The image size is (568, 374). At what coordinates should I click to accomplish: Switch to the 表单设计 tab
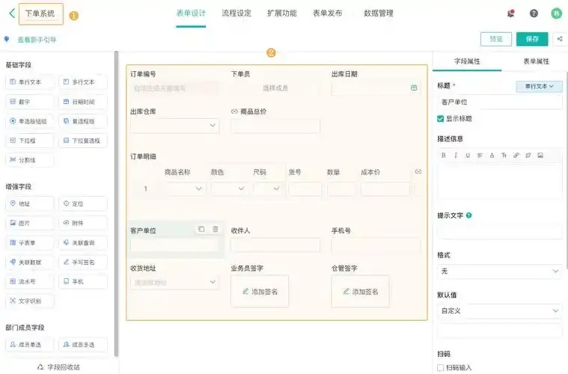tap(191, 13)
